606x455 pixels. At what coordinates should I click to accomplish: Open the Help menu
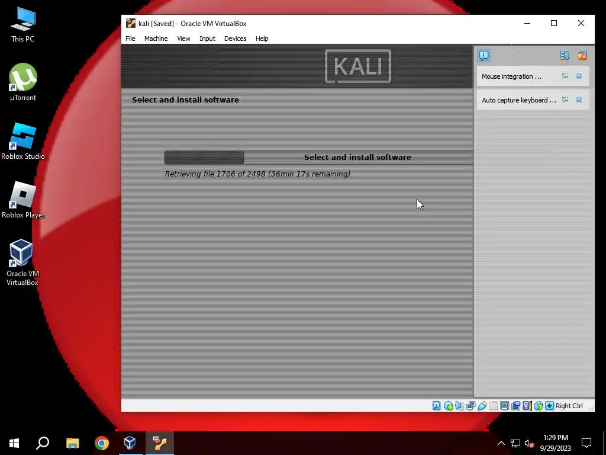[x=262, y=39]
